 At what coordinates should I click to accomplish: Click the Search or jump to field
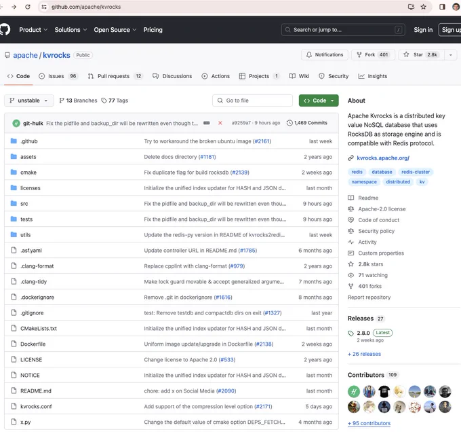tap(343, 30)
